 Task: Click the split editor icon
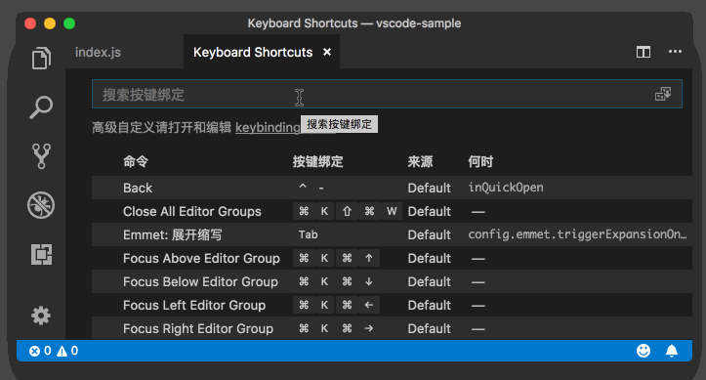pyautogui.click(x=644, y=52)
